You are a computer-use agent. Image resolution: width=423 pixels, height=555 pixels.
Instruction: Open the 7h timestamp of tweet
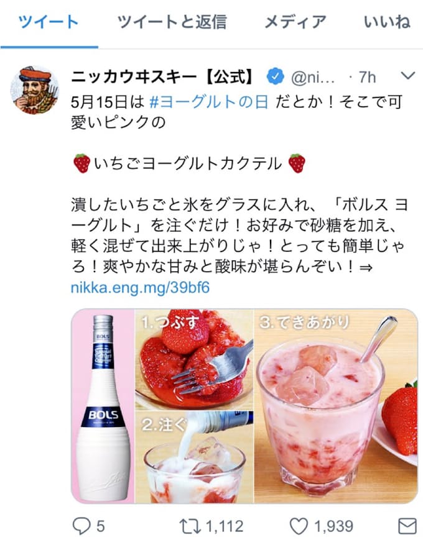(367, 77)
